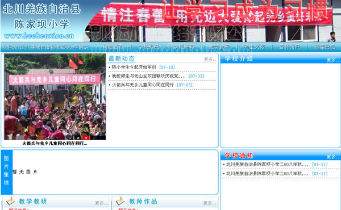Show slide 2 in the photo slideshow

[78, 138]
